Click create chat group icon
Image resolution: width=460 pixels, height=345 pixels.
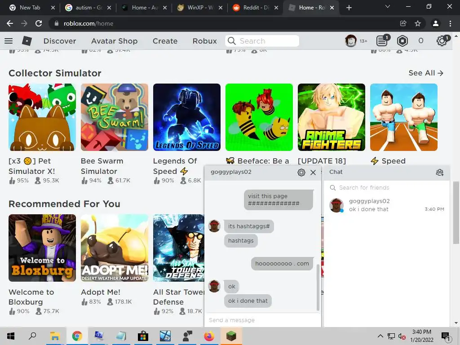439,172
